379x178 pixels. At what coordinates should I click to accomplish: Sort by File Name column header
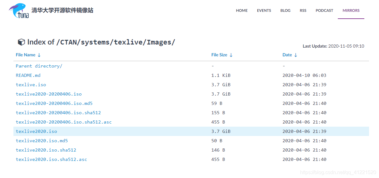click(x=28, y=55)
